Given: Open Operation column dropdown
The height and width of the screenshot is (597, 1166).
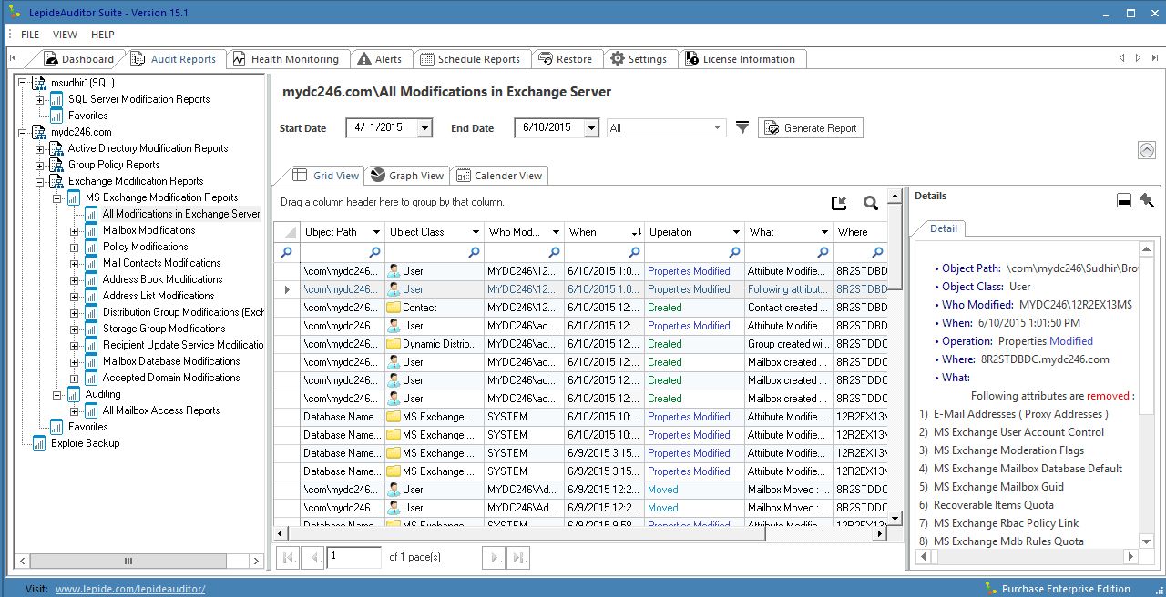Looking at the screenshot, I should tap(735, 232).
